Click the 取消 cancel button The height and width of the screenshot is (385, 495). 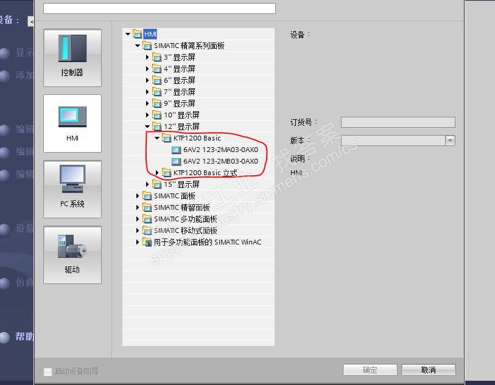click(429, 370)
